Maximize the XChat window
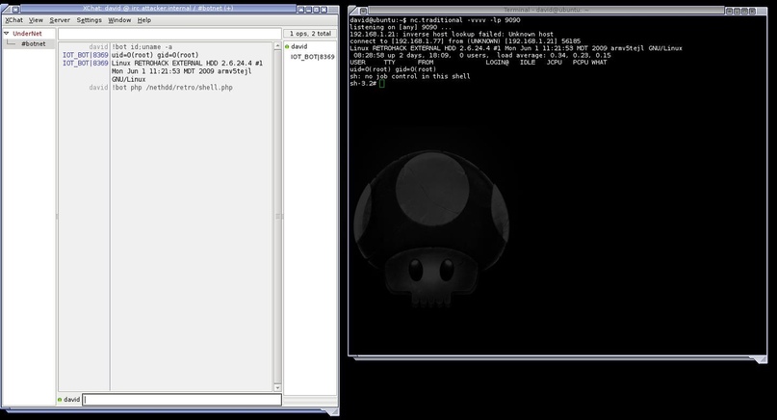Screen dimensions: 777x420 coord(316,9)
